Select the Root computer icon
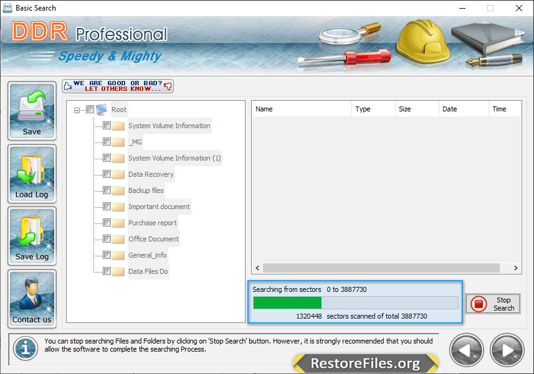Image resolution: width=534 pixels, height=374 pixels. coord(102,110)
